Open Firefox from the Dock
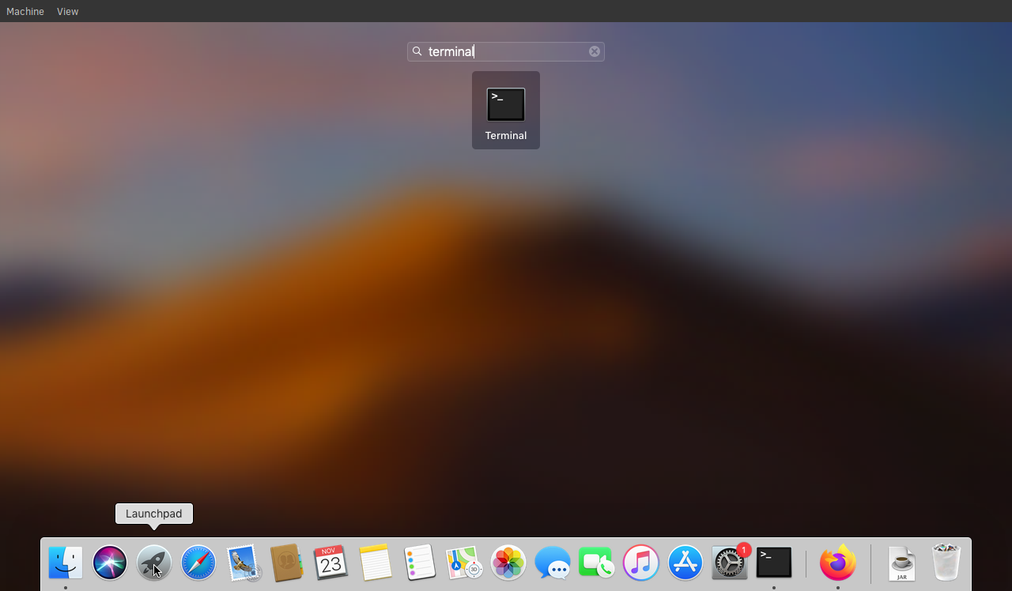This screenshot has height=591, width=1012. coord(837,563)
